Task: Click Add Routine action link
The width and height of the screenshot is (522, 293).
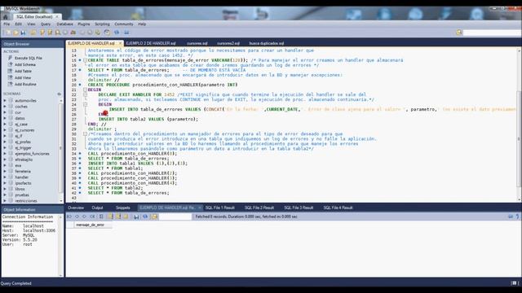Action: click(x=25, y=85)
